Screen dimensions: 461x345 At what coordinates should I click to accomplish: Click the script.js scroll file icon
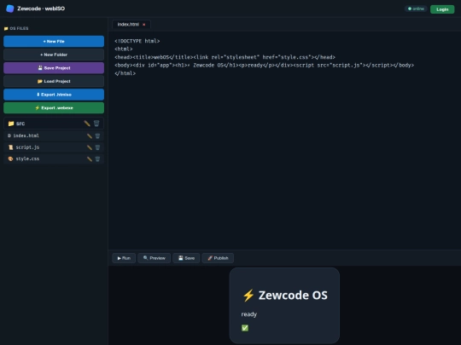[11, 147]
